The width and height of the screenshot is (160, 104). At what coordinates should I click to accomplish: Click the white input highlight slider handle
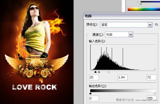[109, 72]
